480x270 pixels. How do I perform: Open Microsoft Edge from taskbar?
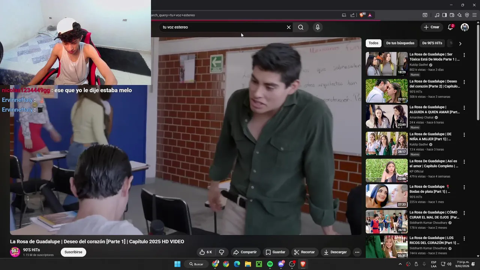point(237,264)
